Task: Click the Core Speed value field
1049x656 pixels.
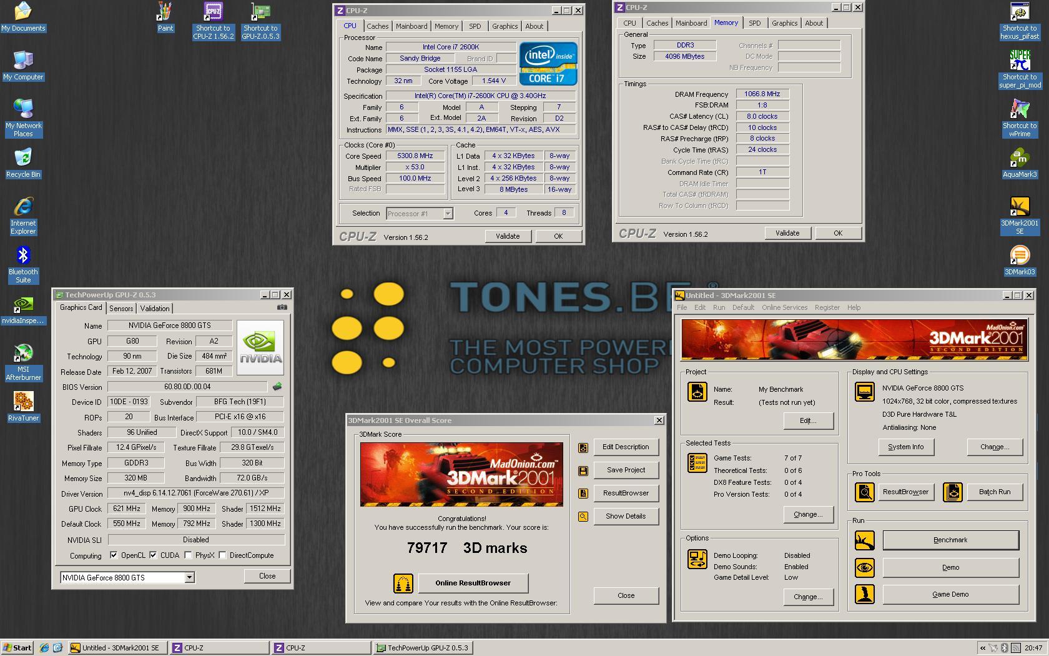Action: [415, 156]
